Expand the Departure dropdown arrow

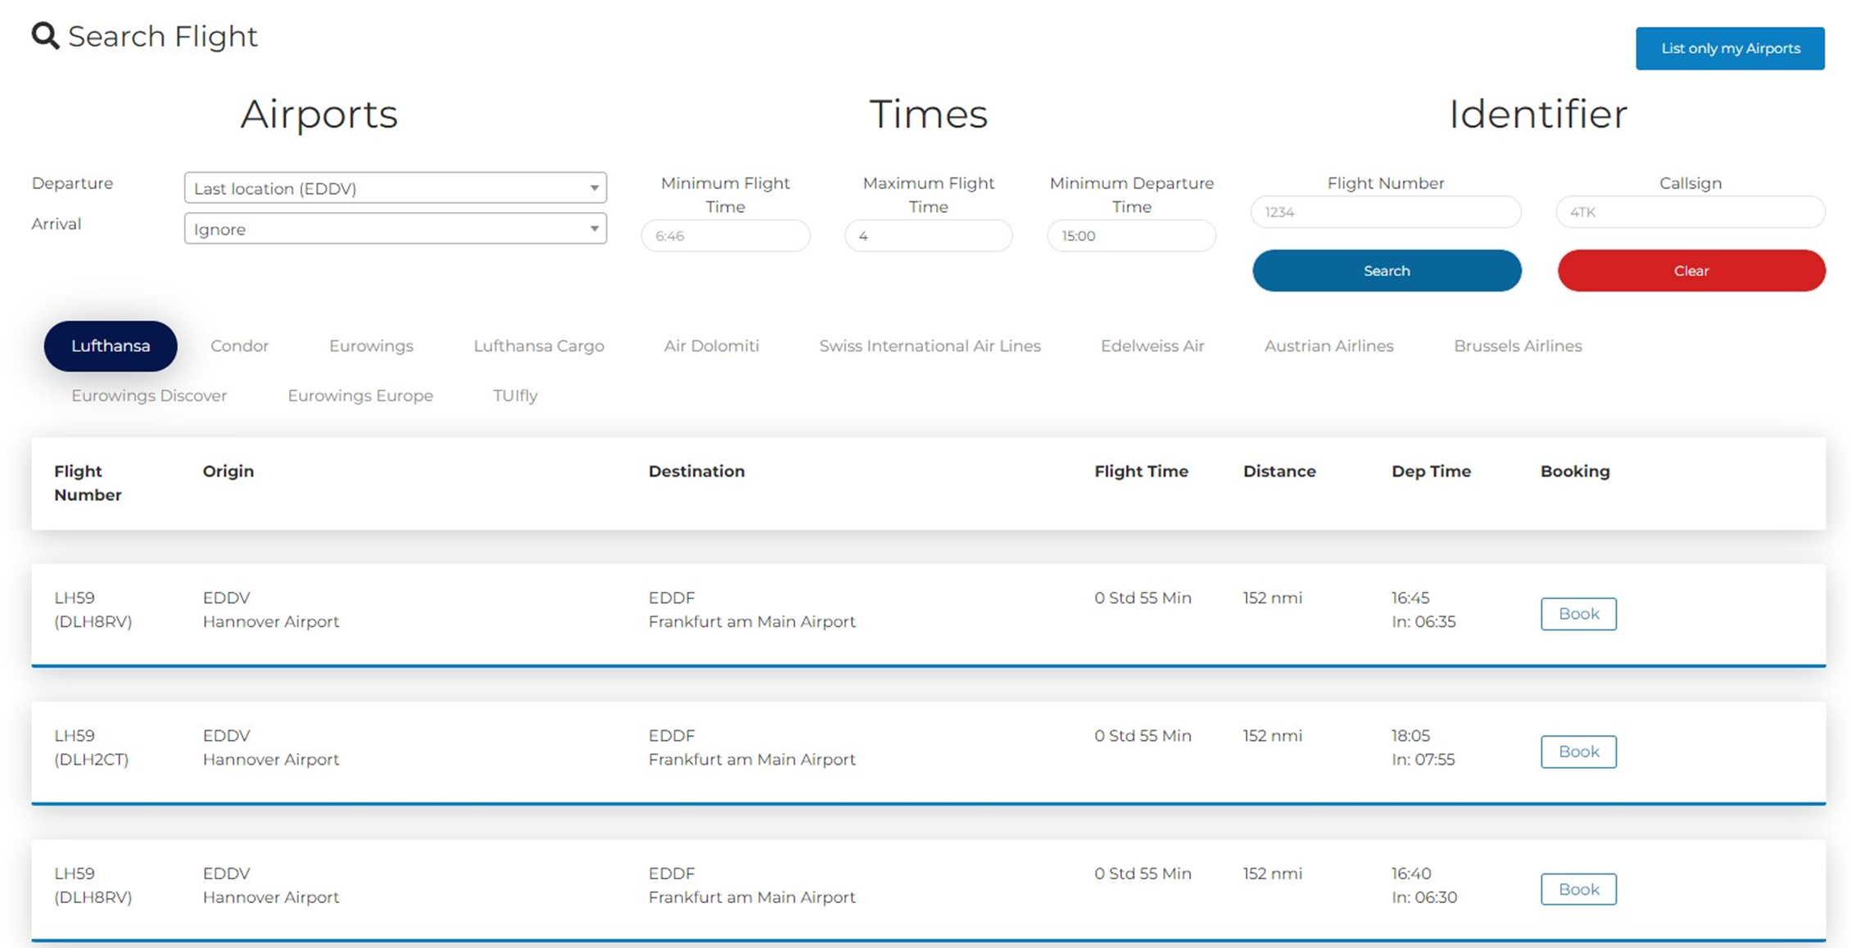click(595, 188)
